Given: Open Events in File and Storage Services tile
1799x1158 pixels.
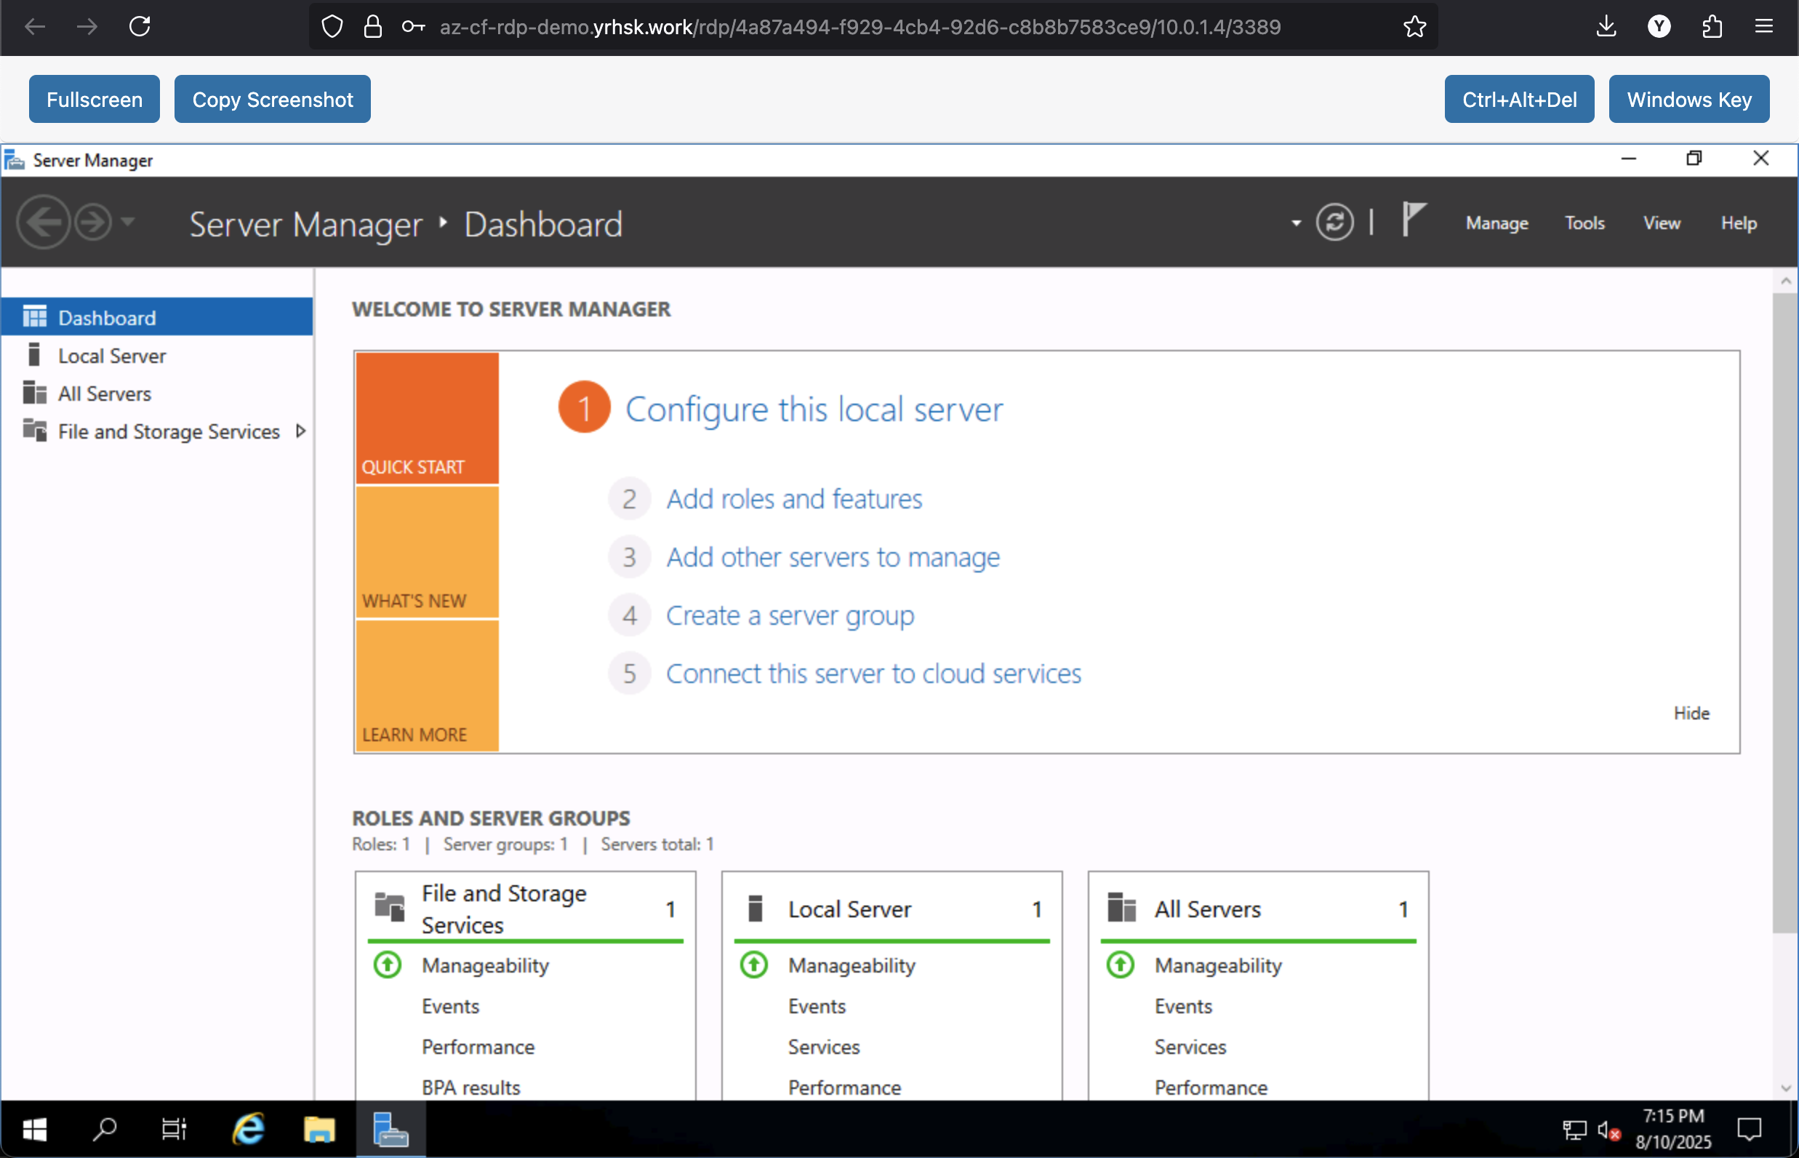Looking at the screenshot, I should 450,1006.
